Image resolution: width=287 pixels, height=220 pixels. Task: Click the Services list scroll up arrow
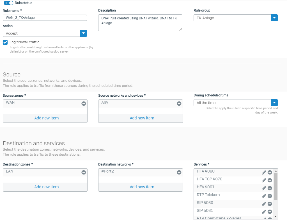(276, 171)
